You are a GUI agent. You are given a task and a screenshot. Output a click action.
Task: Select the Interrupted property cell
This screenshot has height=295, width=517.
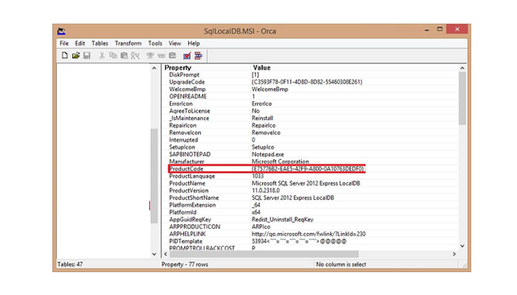point(183,140)
